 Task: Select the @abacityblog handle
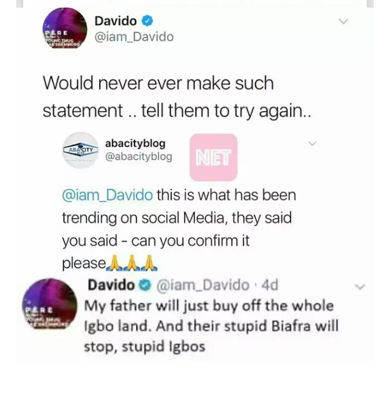coord(139,156)
